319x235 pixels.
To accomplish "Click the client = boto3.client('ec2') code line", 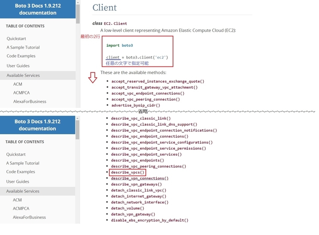I will point(137,57).
